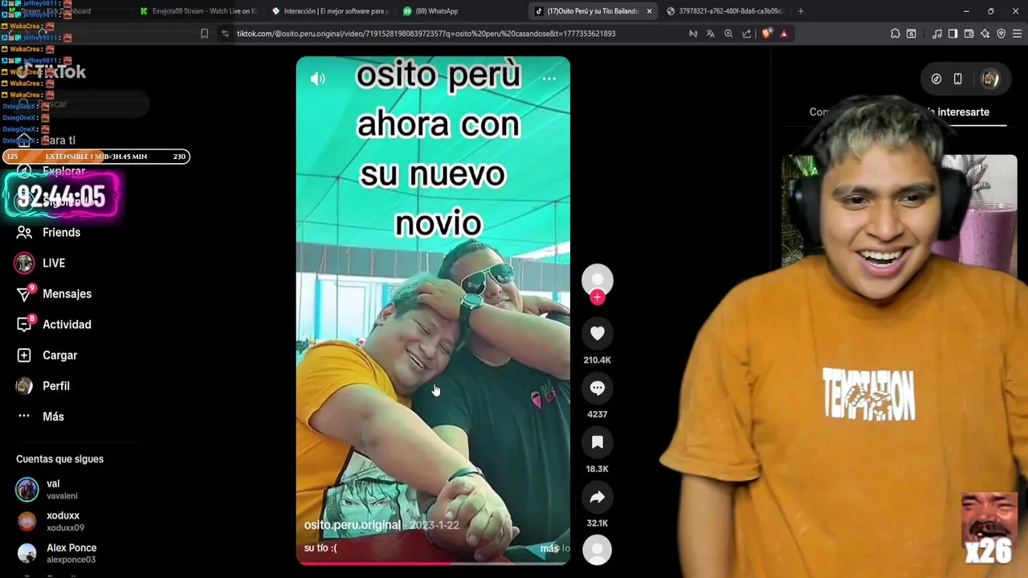This screenshot has height=578, width=1028.
Task: Open the followed account Alex Ponce
Action: point(56,554)
